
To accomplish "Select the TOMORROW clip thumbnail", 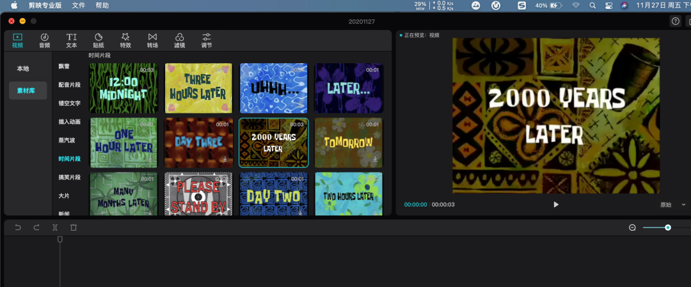I will pos(348,143).
